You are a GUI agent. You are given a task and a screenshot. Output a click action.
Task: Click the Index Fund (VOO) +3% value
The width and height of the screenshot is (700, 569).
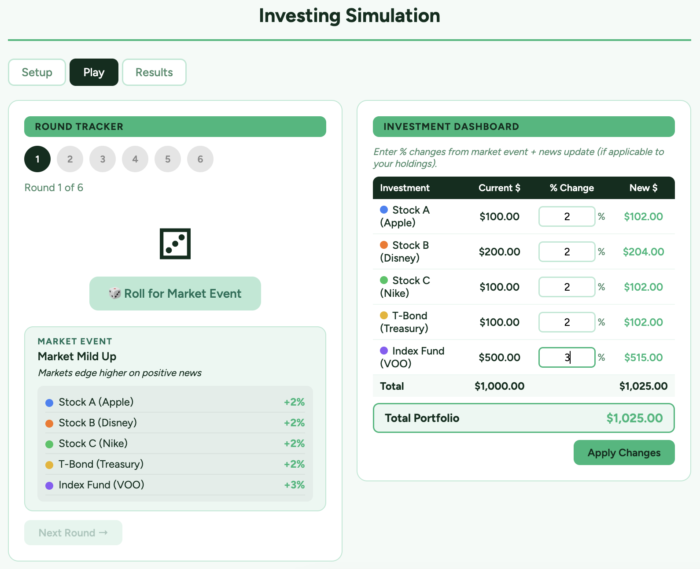295,485
